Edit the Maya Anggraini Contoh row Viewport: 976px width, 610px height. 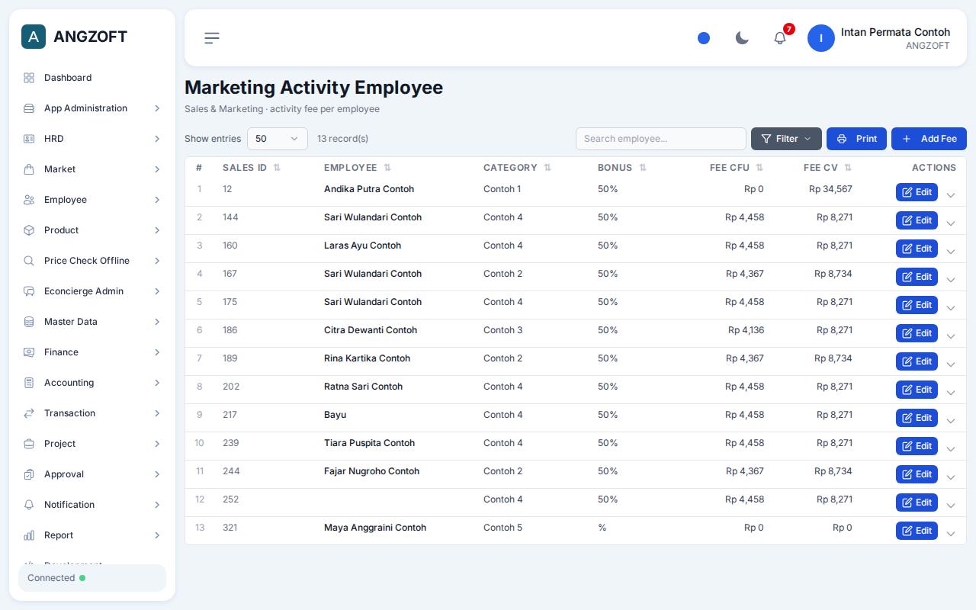[x=917, y=531]
